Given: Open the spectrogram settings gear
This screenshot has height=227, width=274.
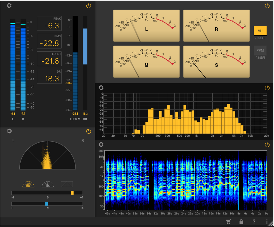Looking at the screenshot, I should point(101,145).
